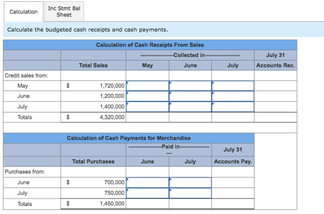Select July credit sales collected in May field
324x214 pixels.
[148, 107]
